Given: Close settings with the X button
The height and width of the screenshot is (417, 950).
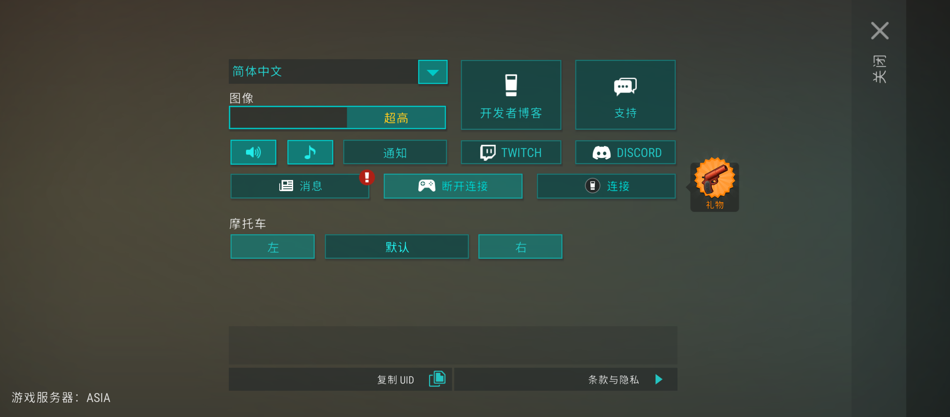Looking at the screenshot, I should [x=880, y=31].
